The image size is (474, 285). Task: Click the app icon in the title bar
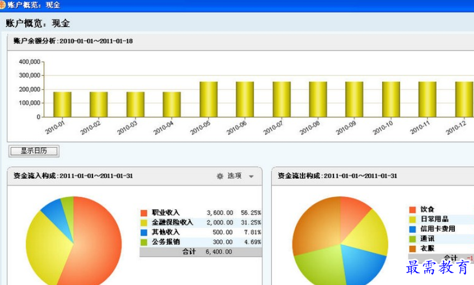(3, 5)
